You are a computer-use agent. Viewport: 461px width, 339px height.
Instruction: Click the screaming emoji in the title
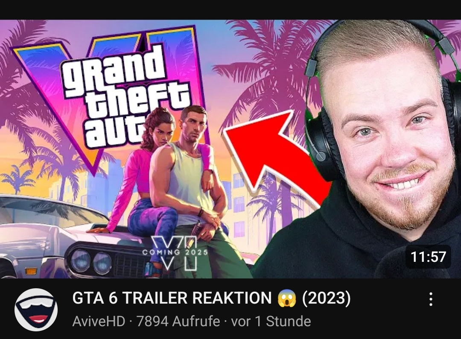287,298
